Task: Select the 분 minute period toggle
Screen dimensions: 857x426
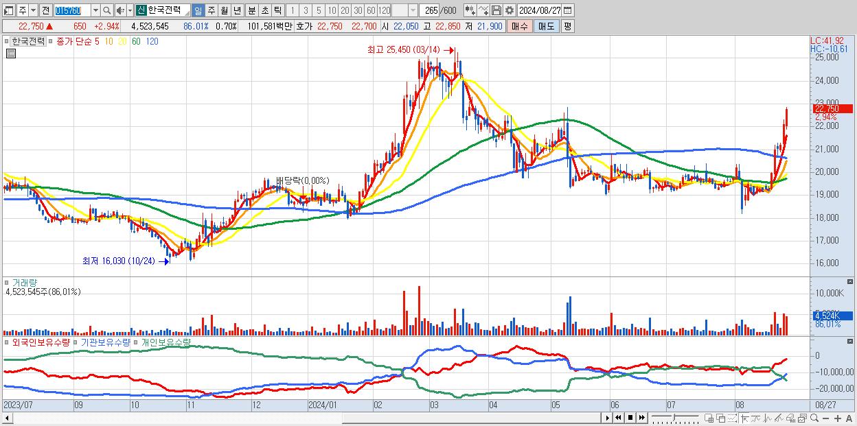Action: tap(251, 10)
